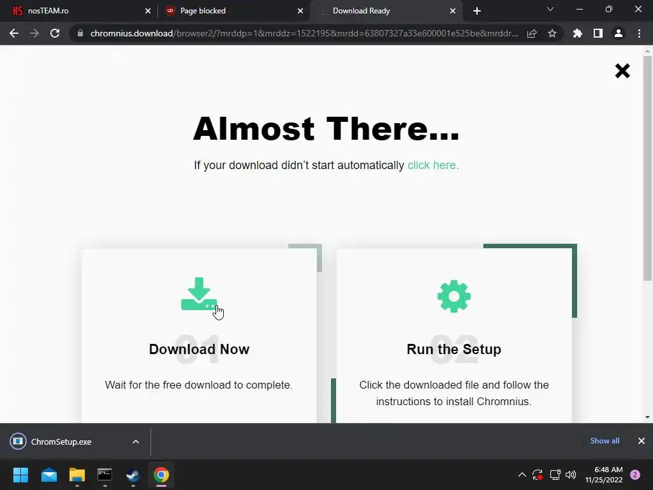Click the green download arrow icon

[x=199, y=293]
